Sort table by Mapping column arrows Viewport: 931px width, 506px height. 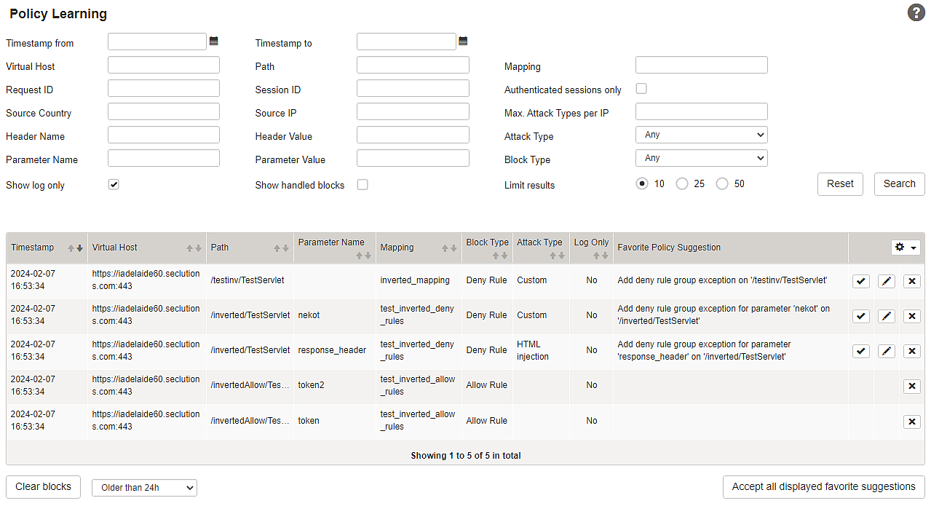[450, 248]
